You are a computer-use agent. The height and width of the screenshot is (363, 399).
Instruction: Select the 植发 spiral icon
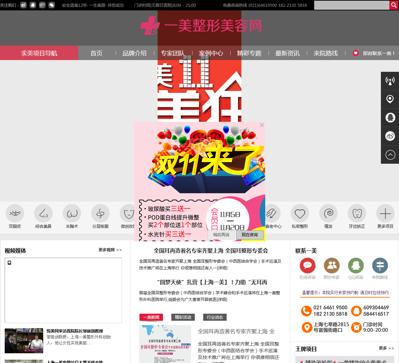point(329,213)
